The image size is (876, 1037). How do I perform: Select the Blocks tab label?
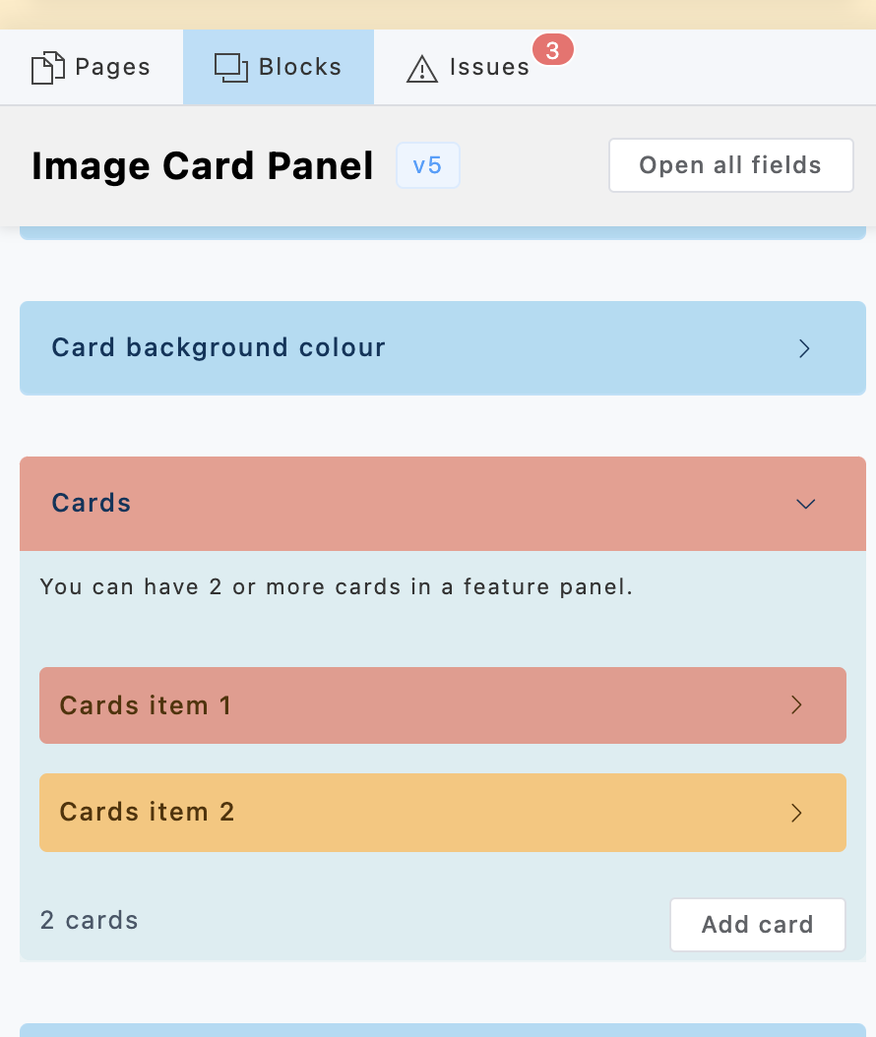pyautogui.click(x=300, y=67)
